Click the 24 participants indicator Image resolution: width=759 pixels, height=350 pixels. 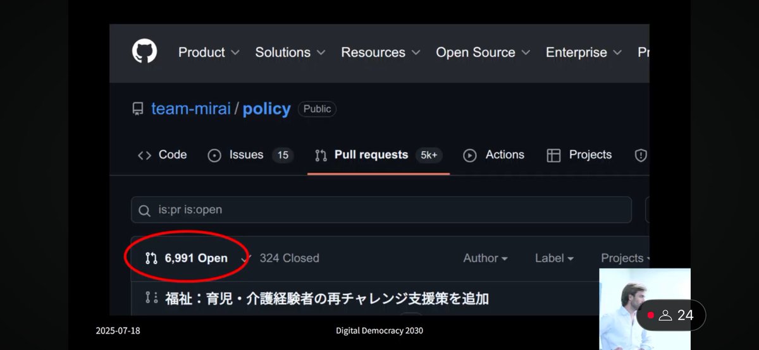tap(671, 315)
